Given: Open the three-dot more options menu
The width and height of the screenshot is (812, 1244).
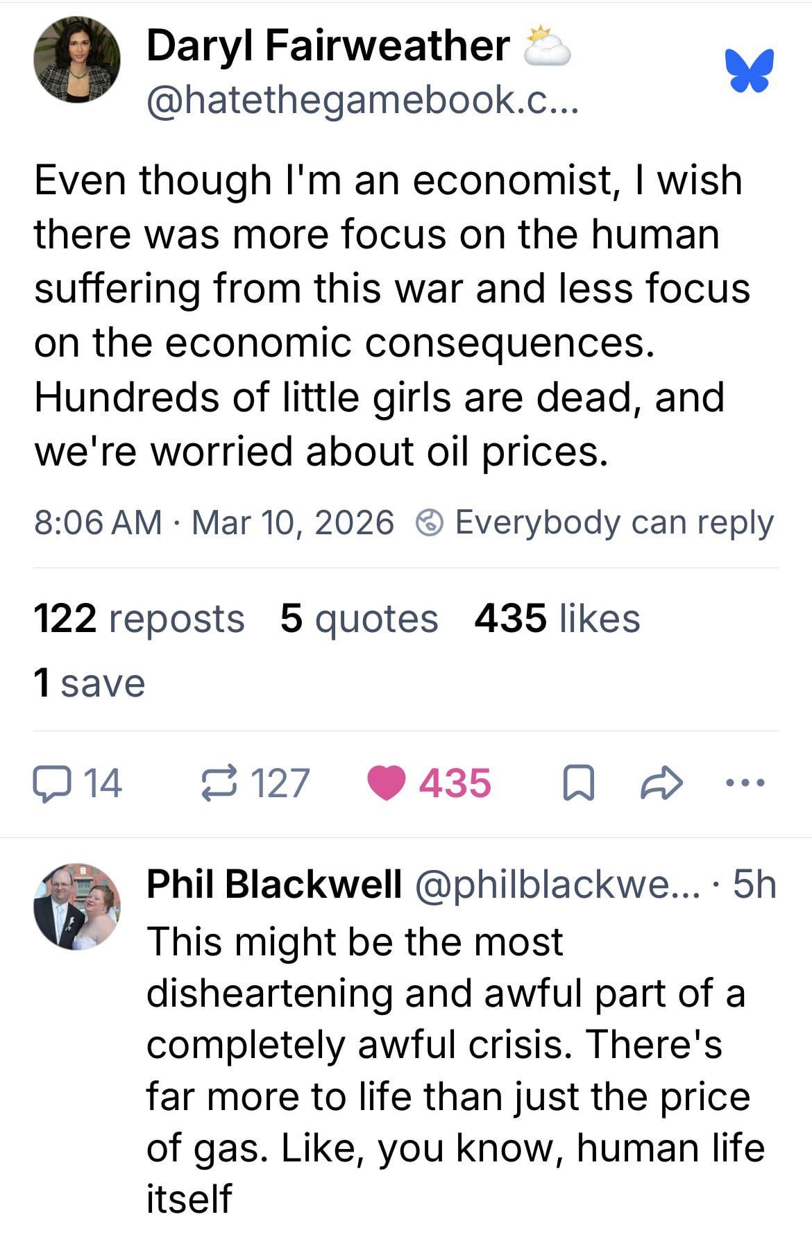Looking at the screenshot, I should (x=745, y=783).
